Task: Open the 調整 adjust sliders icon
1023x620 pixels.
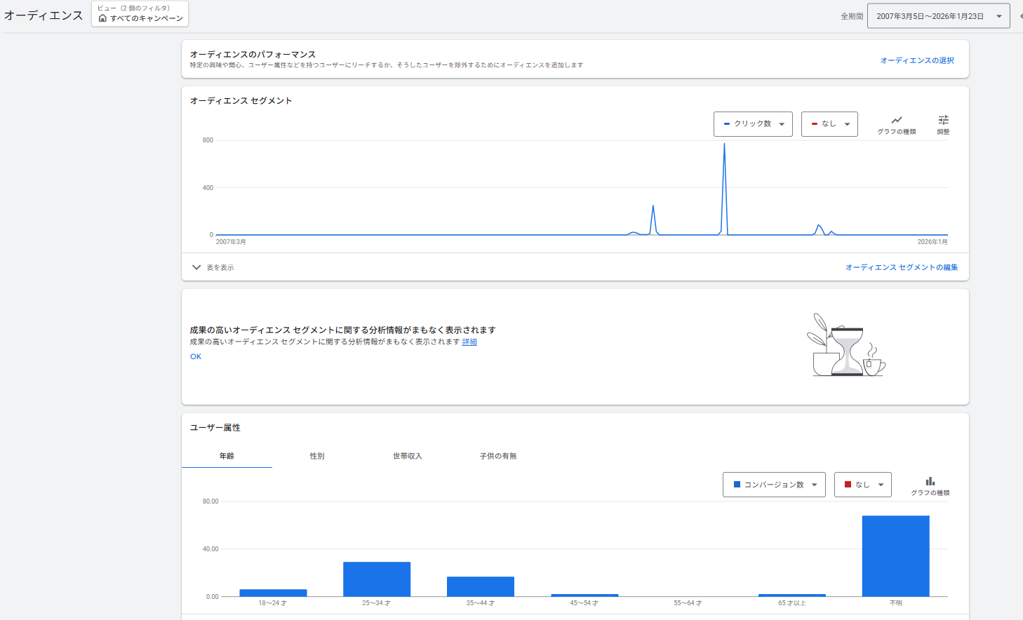Action: pyautogui.click(x=943, y=121)
